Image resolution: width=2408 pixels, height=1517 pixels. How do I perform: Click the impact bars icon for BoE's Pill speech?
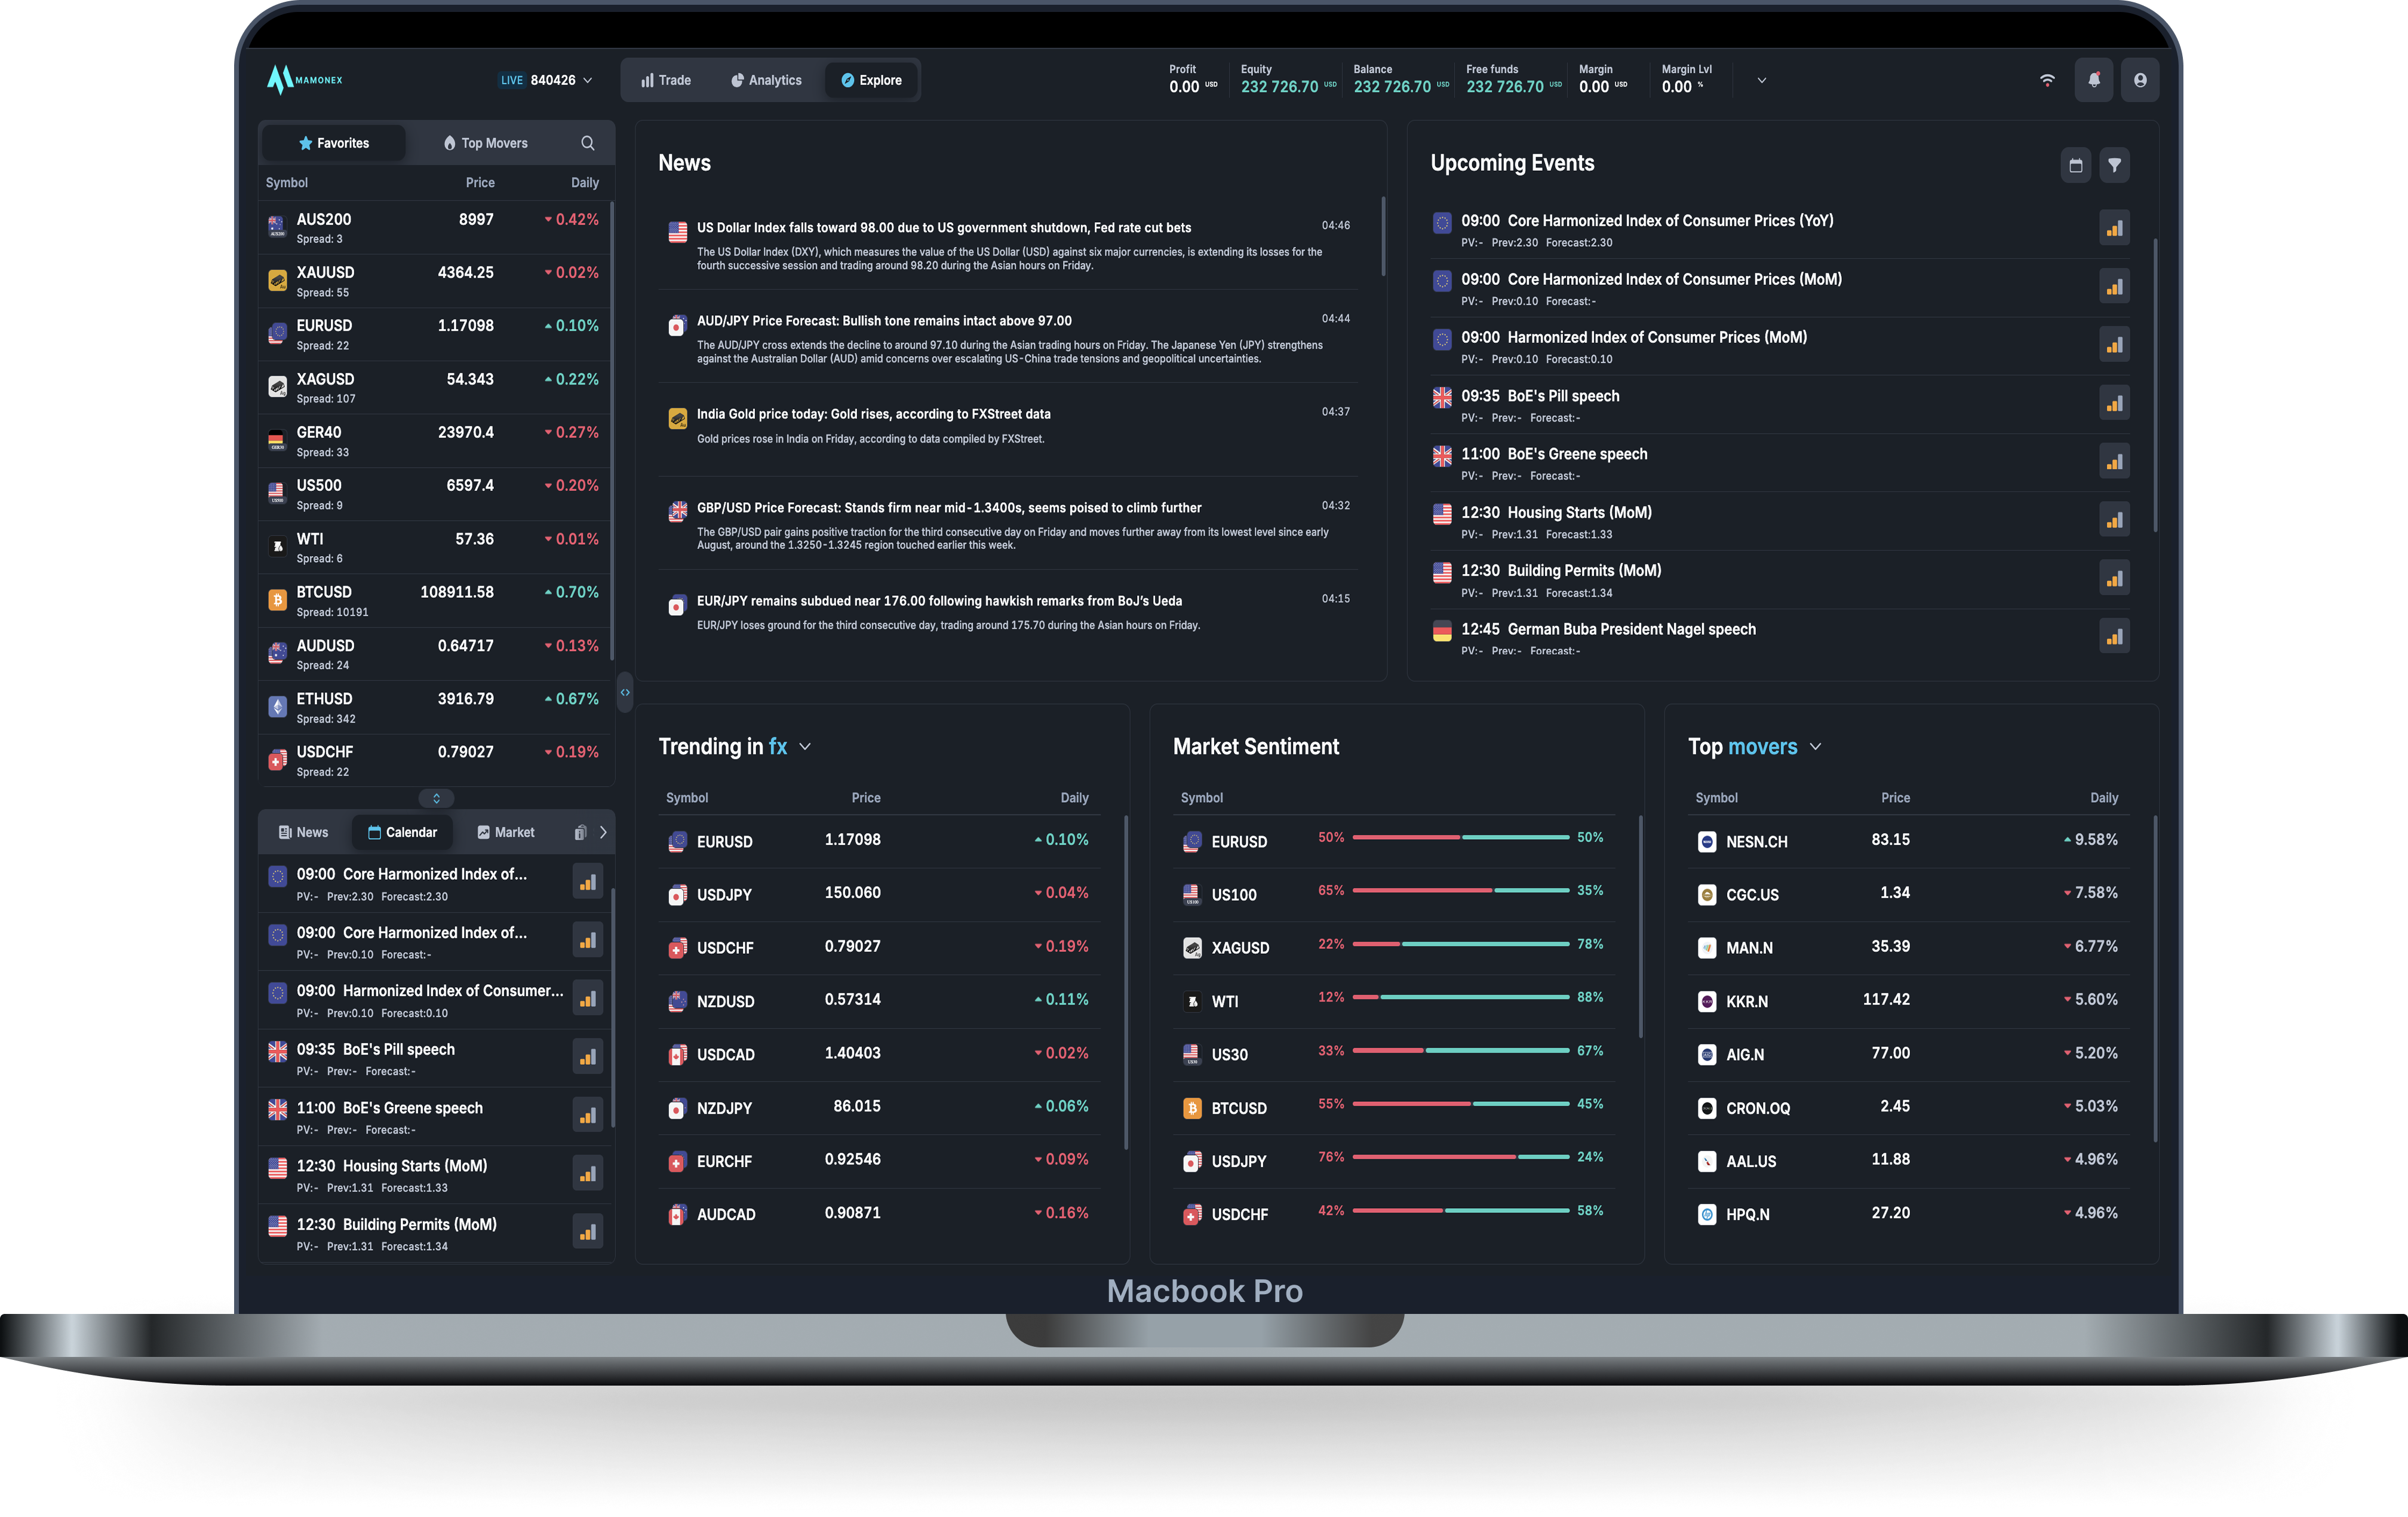[x=2113, y=404]
